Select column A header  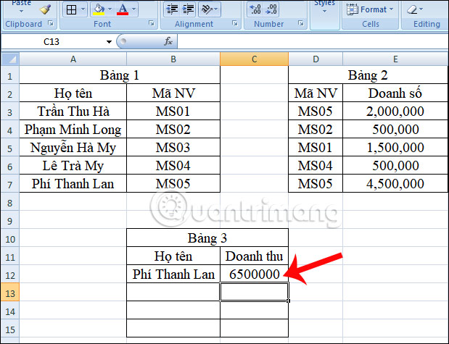click(x=73, y=59)
